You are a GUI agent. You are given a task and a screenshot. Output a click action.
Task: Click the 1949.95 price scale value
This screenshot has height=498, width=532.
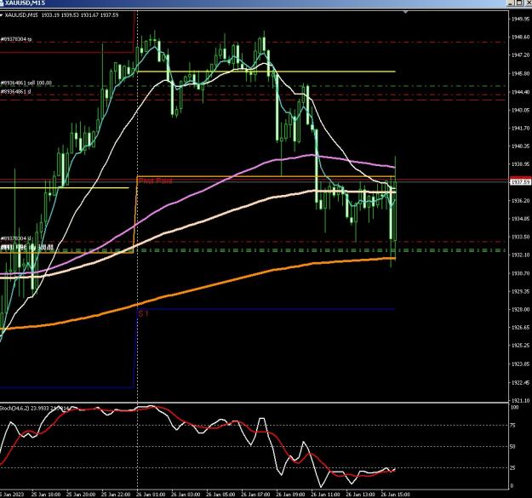click(x=520, y=19)
